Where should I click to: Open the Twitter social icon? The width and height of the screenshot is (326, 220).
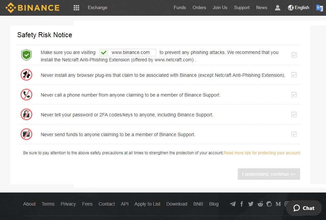click(x=251, y=204)
